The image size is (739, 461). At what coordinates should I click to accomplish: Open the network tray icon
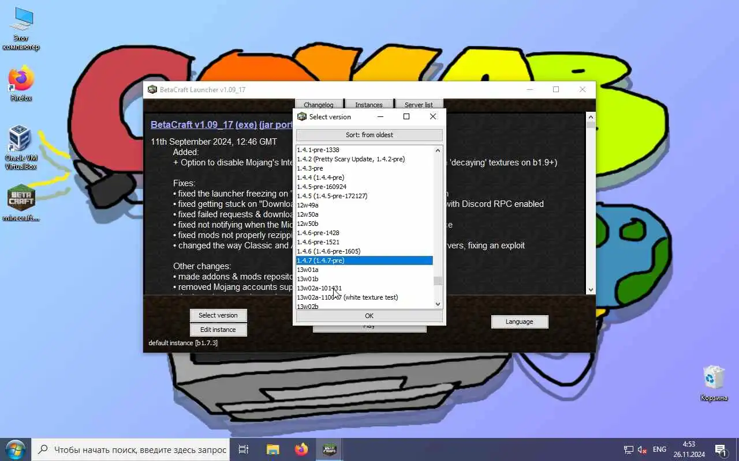[x=629, y=449]
